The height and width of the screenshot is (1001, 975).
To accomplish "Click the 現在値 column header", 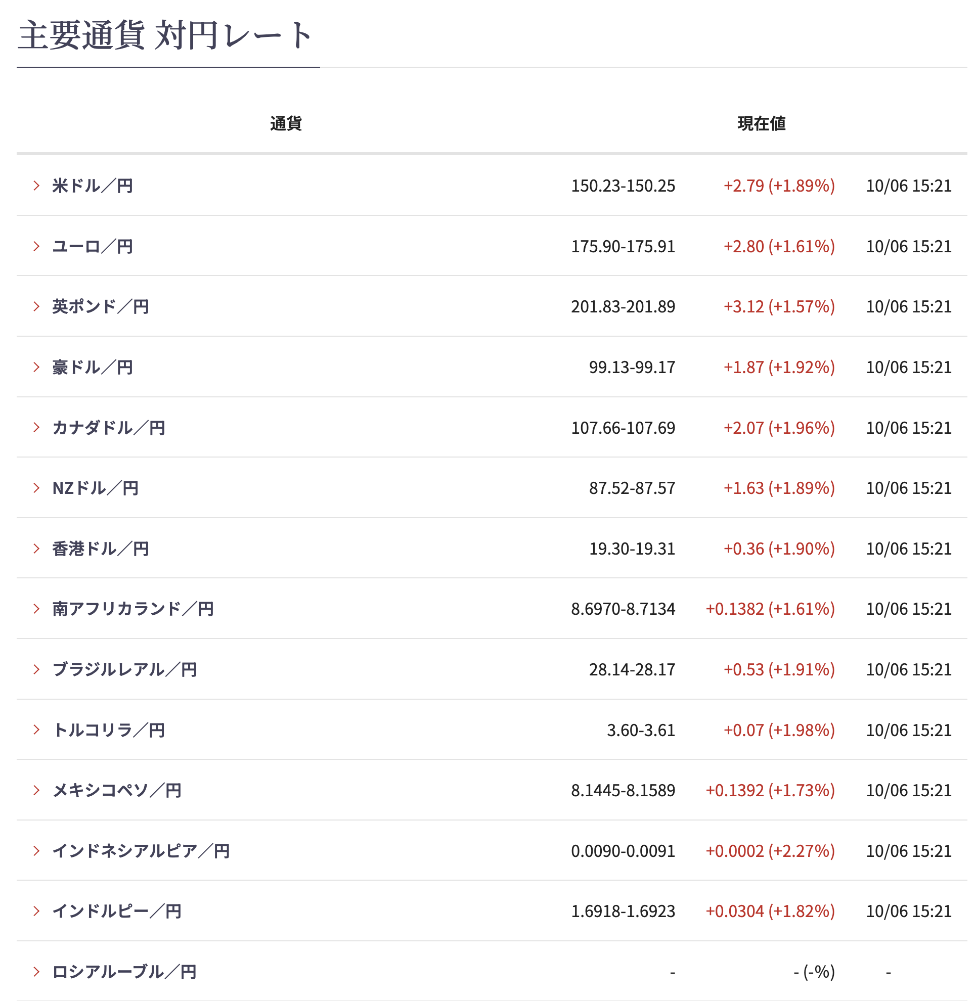I will 762,123.
